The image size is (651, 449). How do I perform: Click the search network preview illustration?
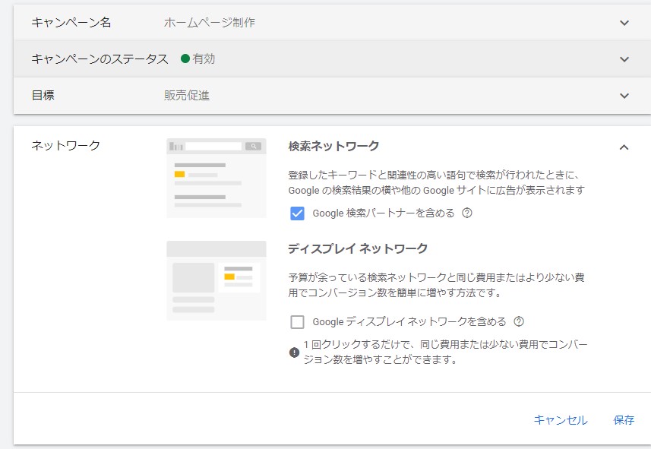tap(216, 178)
